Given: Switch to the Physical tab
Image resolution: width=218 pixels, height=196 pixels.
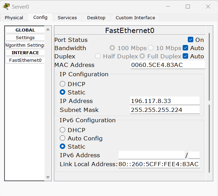Looking at the screenshot, I should (x=14, y=18).
